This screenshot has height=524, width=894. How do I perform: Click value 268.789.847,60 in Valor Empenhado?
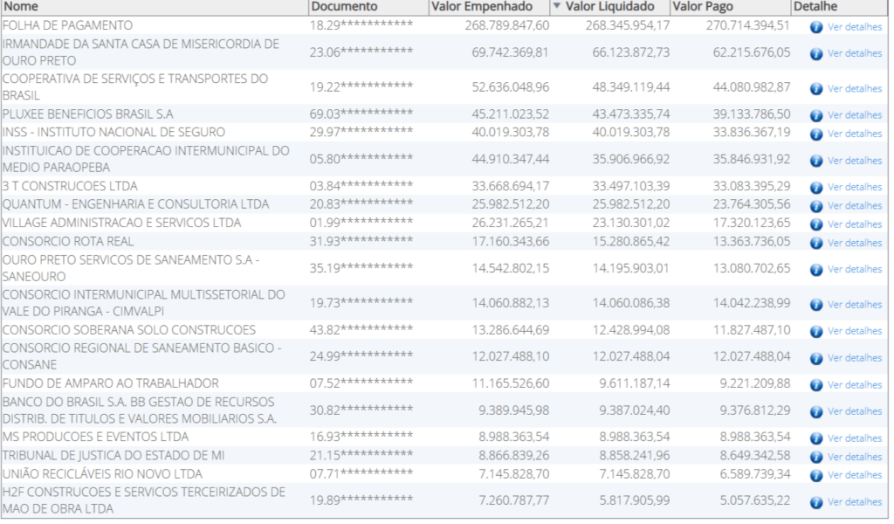(x=507, y=25)
